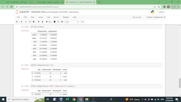Open the notifications center icon
Viewport: 181px width, 102px height.
pyautogui.click(x=177, y=99)
